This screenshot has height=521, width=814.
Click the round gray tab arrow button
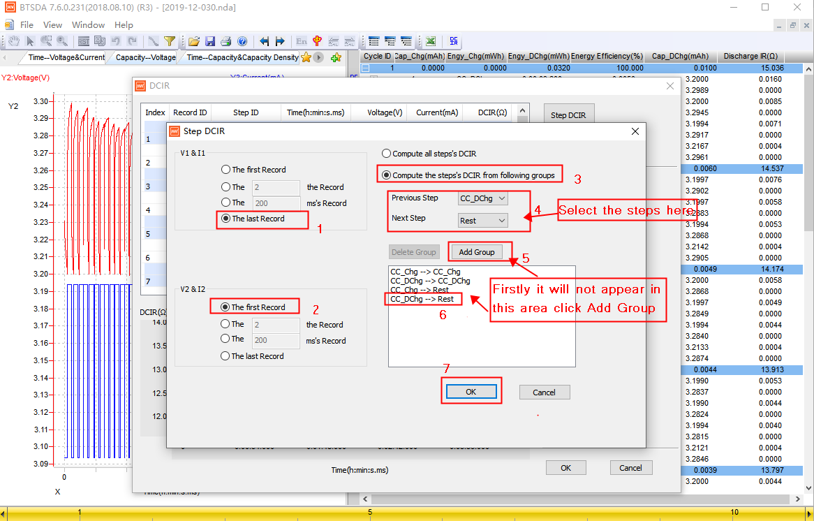pos(319,57)
